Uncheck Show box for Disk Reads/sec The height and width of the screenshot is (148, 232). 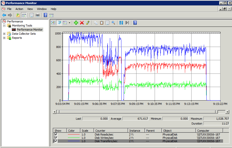[56, 134]
